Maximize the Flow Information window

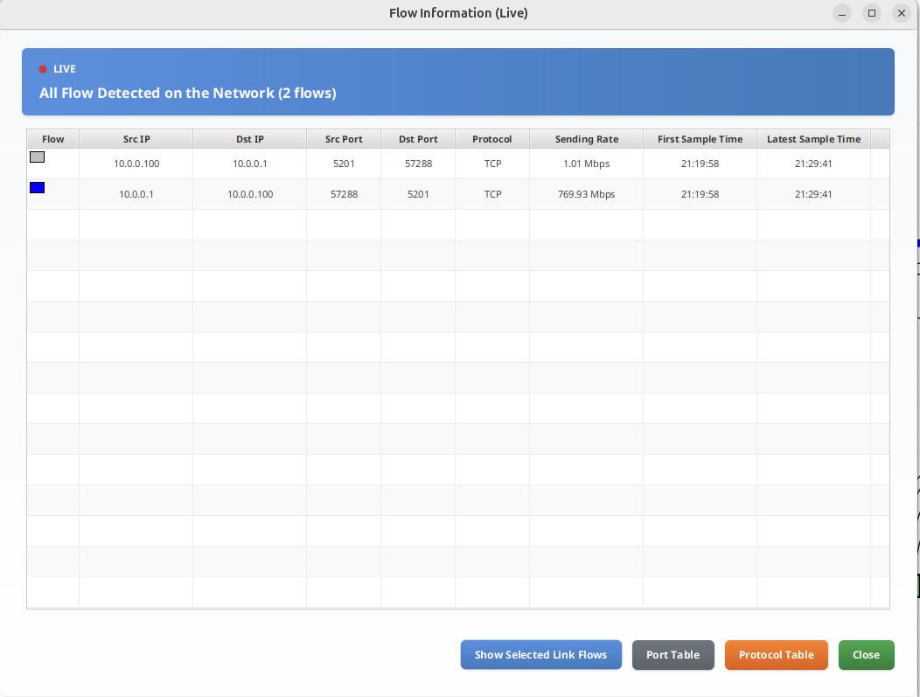(872, 13)
